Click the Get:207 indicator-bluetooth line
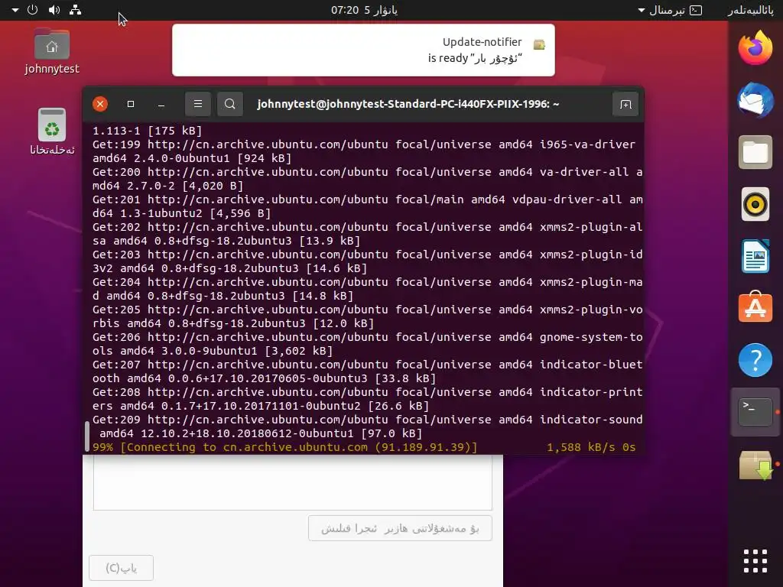Image resolution: width=783 pixels, height=587 pixels. click(368, 371)
